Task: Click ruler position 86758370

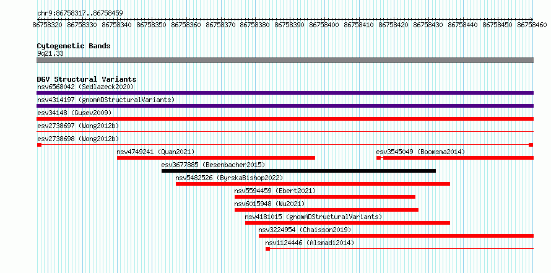Action: [x=221, y=25]
